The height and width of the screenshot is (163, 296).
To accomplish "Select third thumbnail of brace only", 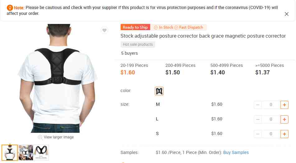I will (41, 153).
